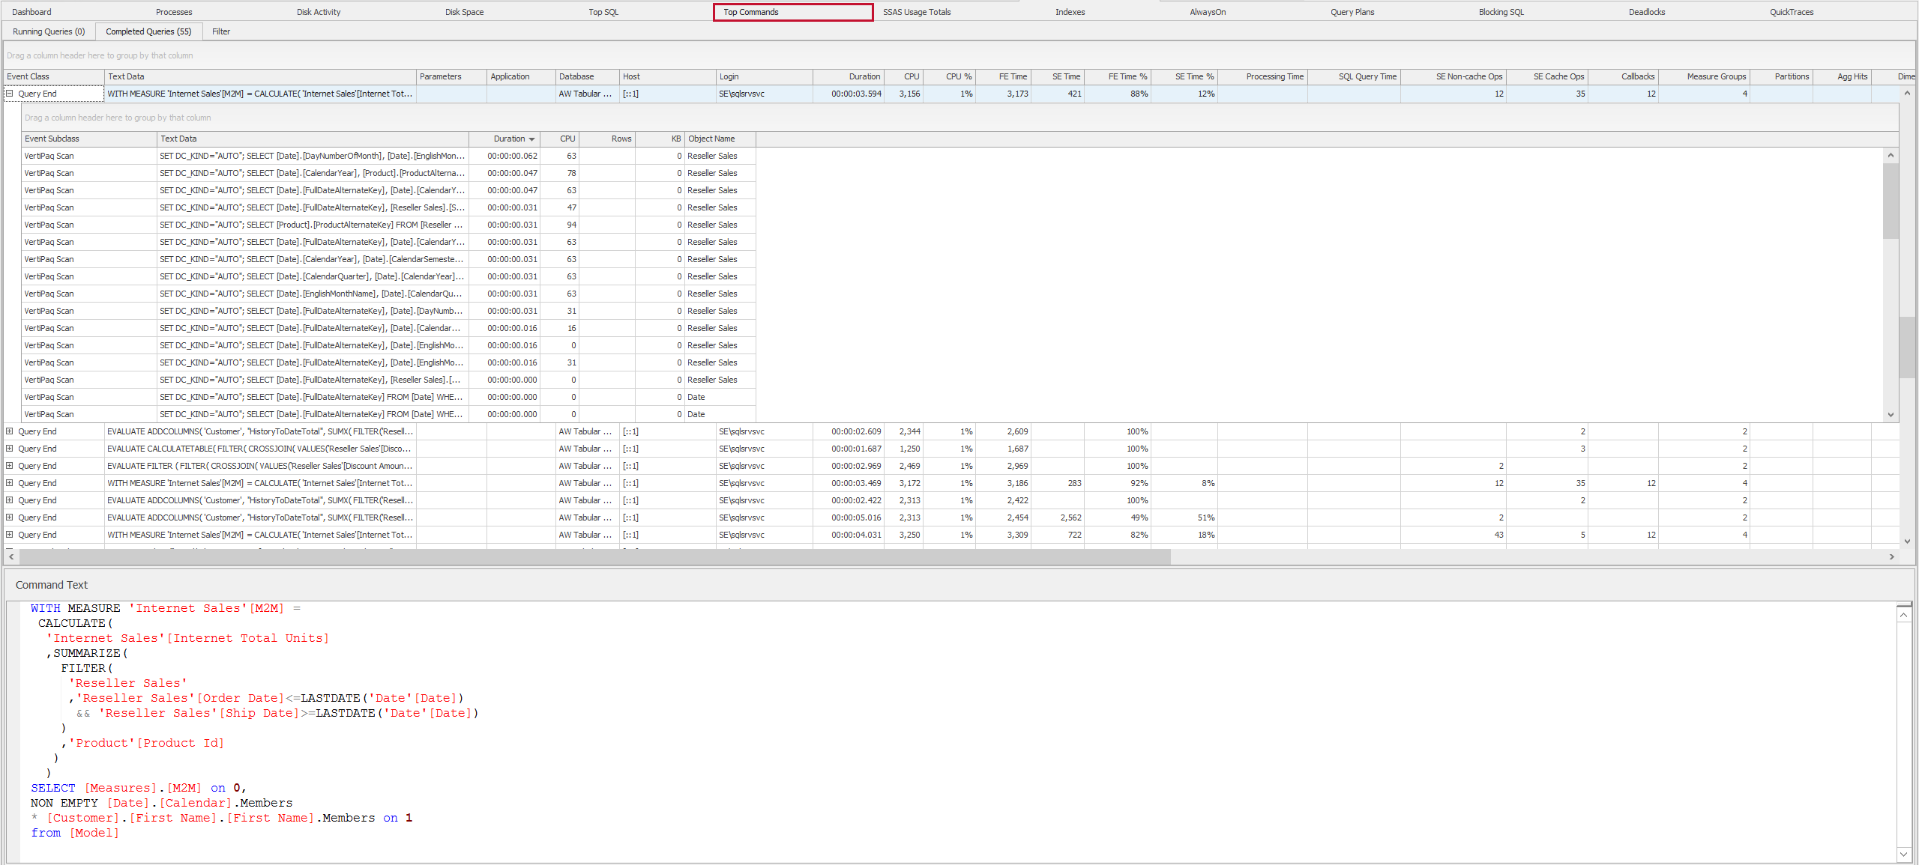Open the Filter sub-tab

pos(220,31)
